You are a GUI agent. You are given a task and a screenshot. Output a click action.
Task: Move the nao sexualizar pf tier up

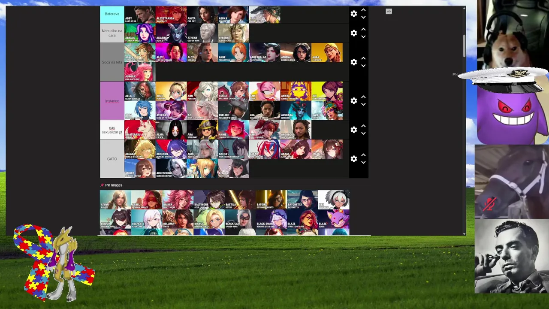(x=363, y=126)
